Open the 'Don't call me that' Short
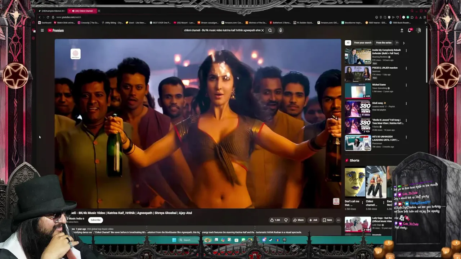Screen dimensions: 461x259 [355, 182]
